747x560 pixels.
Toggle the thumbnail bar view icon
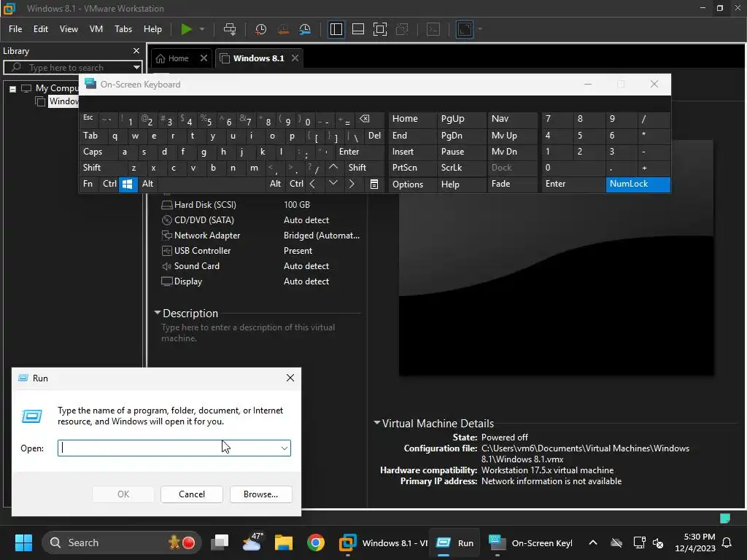point(357,29)
